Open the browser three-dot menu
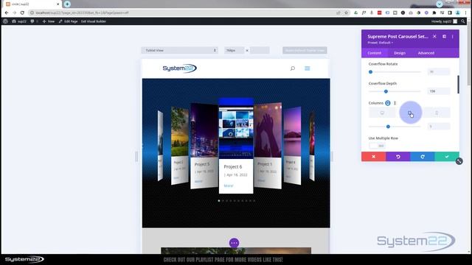The width and height of the screenshot is (472, 265). 465,13
